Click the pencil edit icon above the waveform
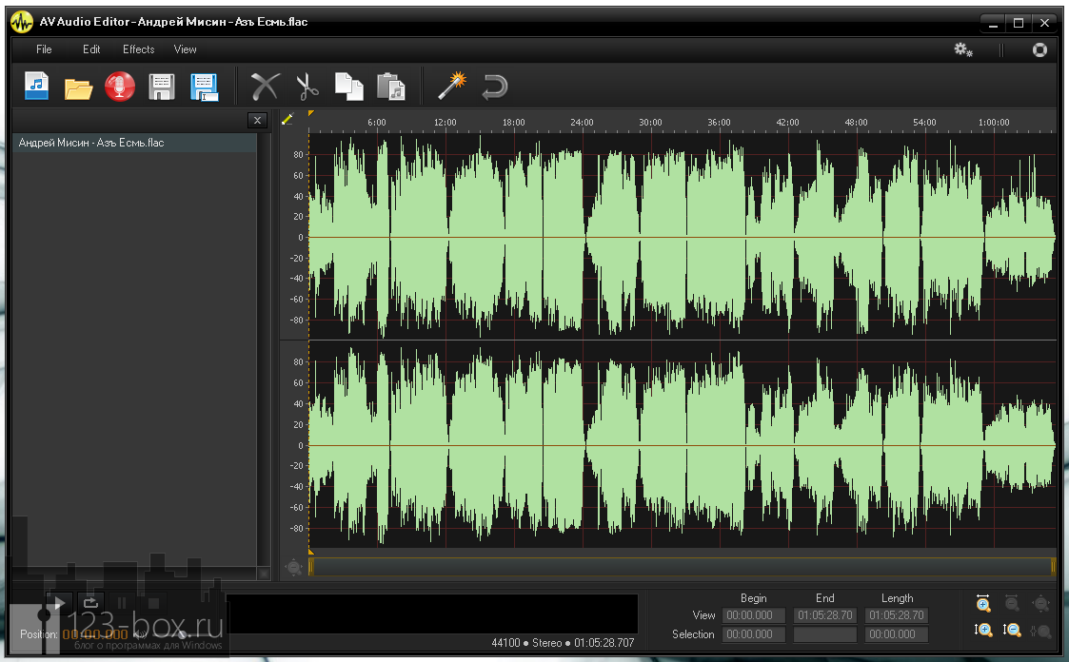The height and width of the screenshot is (662, 1069). coord(287,119)
